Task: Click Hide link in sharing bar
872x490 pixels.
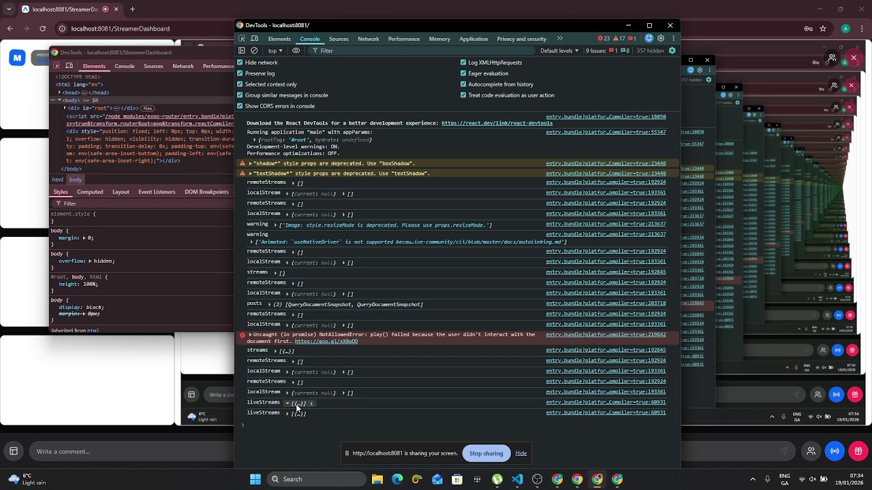Action: [521, 453]
